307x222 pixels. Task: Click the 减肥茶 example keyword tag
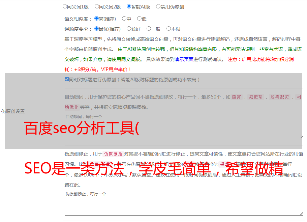(x=255, y=97)
